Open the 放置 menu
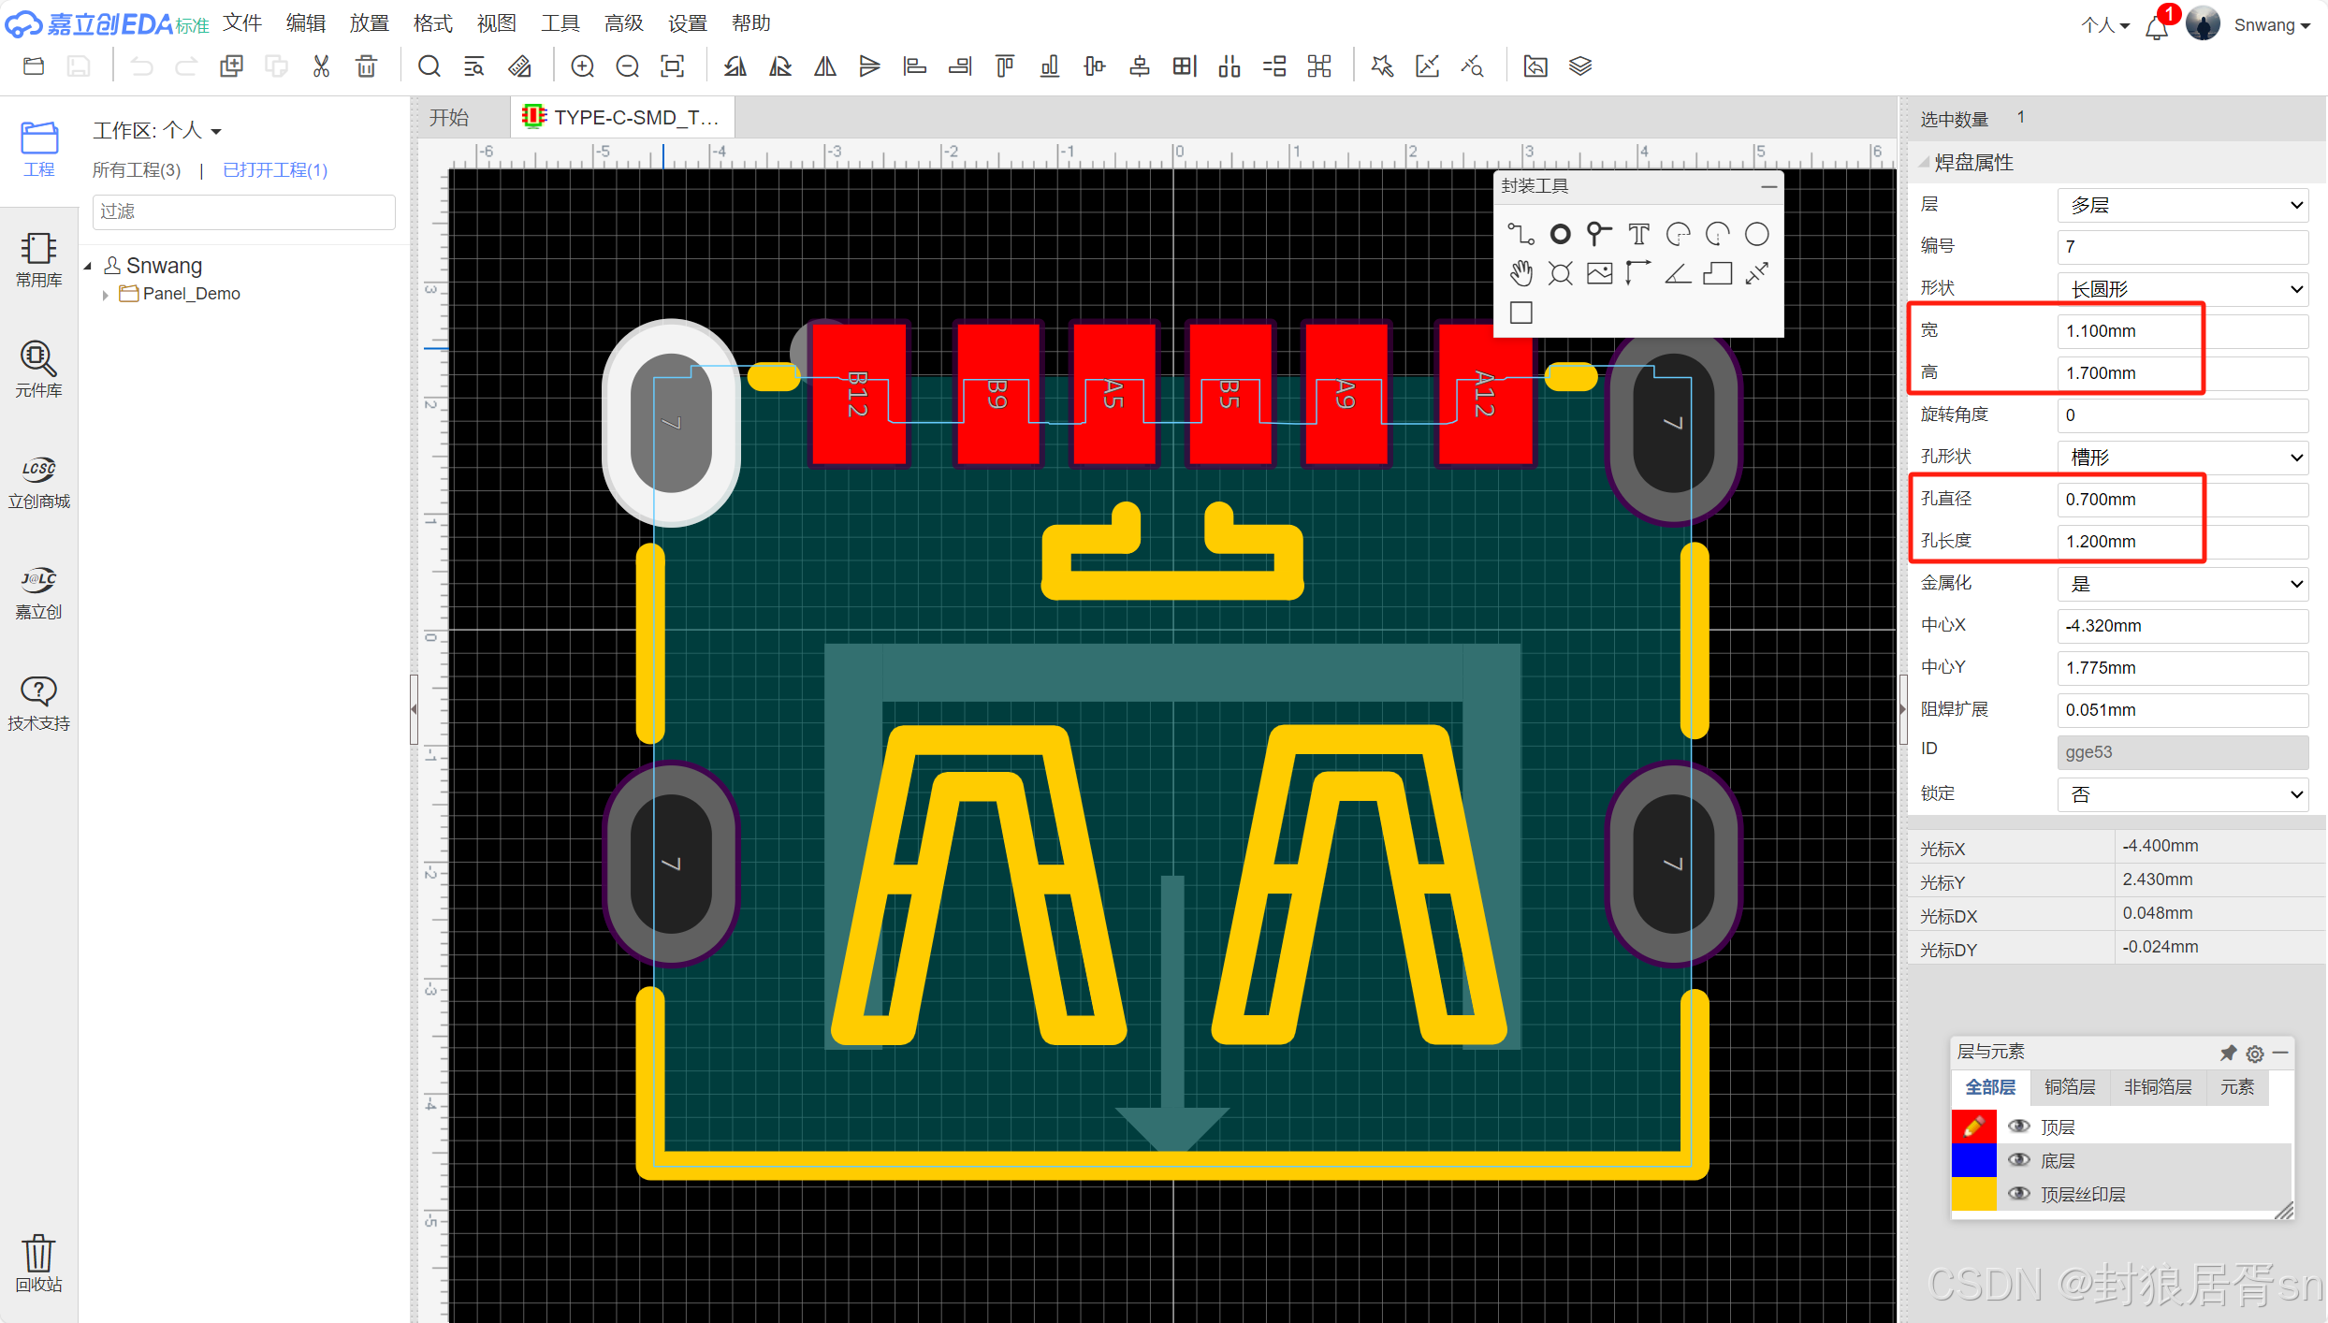 click(369, 23)
